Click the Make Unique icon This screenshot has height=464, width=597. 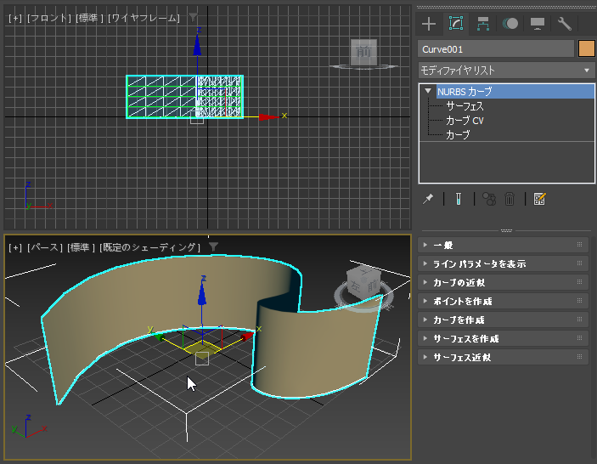click(x=489, y=199)
